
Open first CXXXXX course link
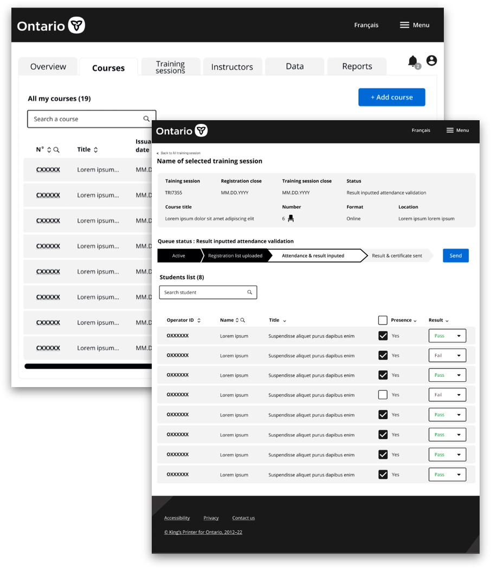pos(48,169)
